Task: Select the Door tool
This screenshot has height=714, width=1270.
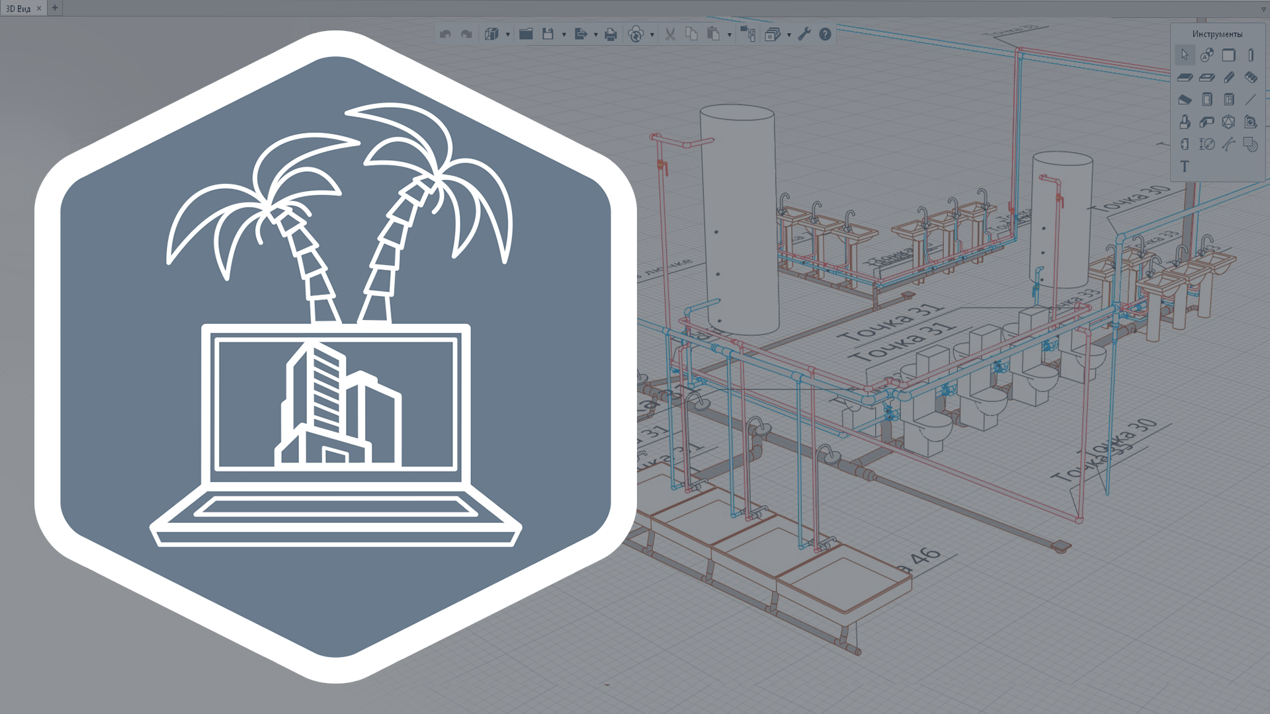Action: (x=1207, y=100)
